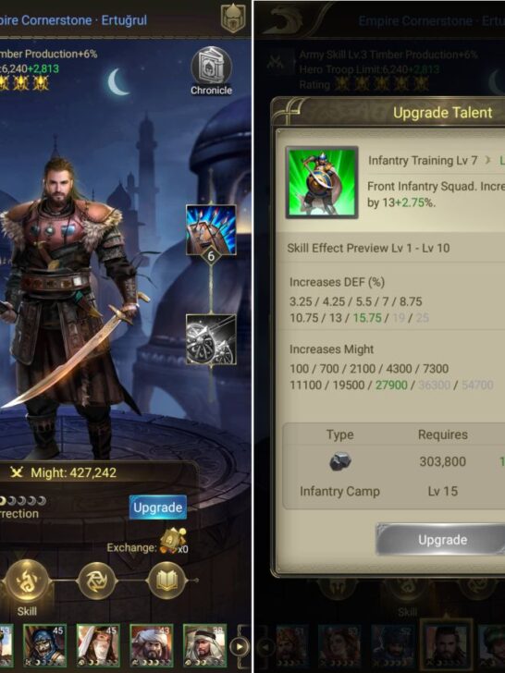Select the arrow volley skill icon
Screen dimensions: 505x673
click(x=211, y=230)
